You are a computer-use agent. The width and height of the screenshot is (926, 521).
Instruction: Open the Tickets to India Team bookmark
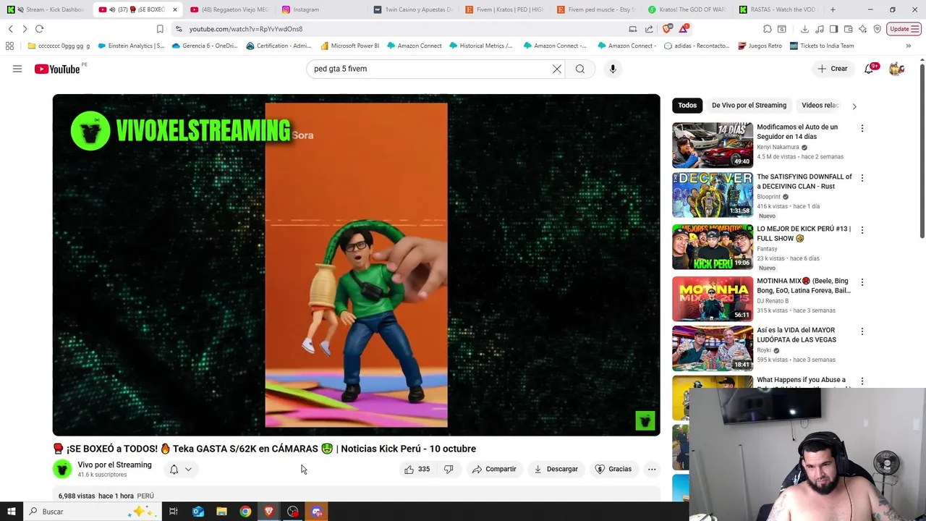point(822,46)
